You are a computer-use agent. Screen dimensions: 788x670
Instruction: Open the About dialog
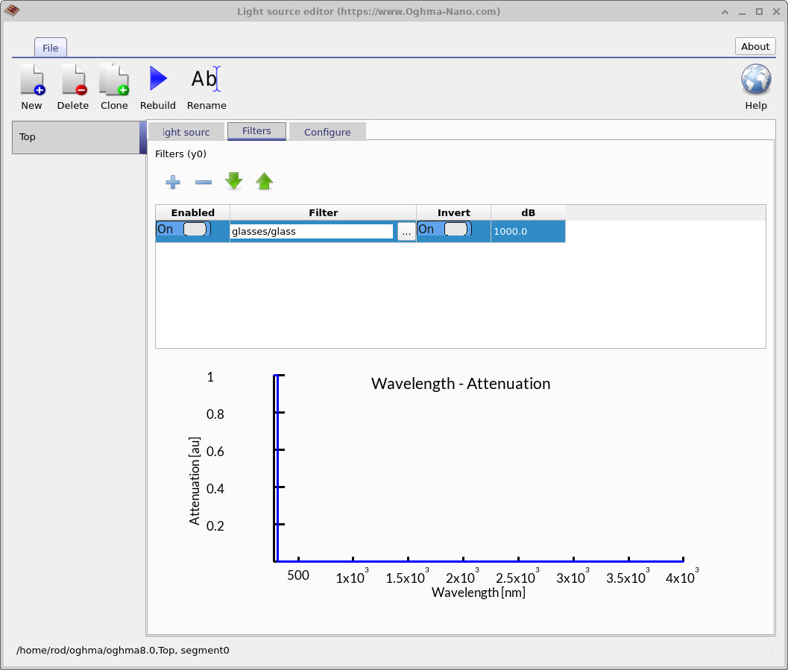(x=754, y=46)
